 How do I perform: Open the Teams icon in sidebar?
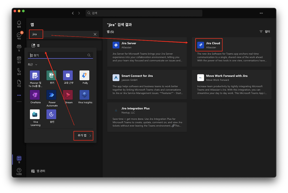(x=19, y=48)
